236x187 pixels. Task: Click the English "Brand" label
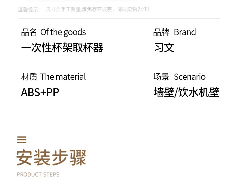point(185,32)
